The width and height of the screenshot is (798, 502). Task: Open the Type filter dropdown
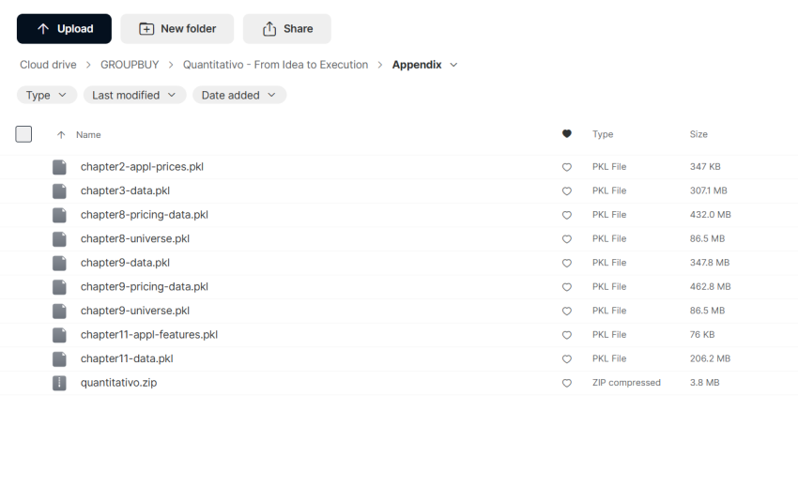[47, 95]
